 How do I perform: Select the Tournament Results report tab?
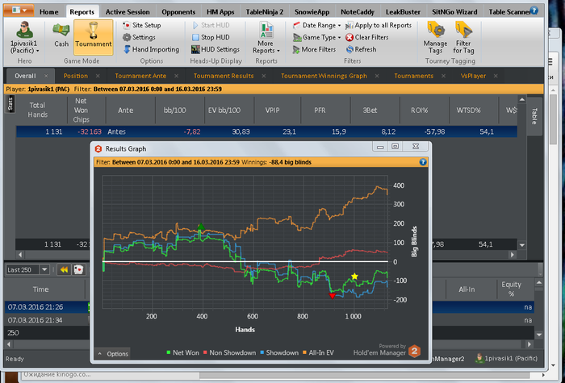coord(224,76)
